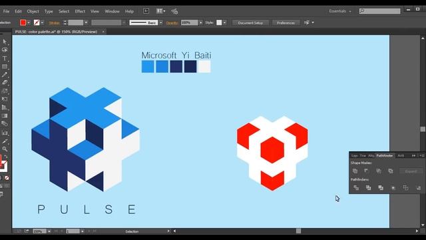Open the Window menu
The width and height of the screenshot is (426, 240).
tap(112, 11)
